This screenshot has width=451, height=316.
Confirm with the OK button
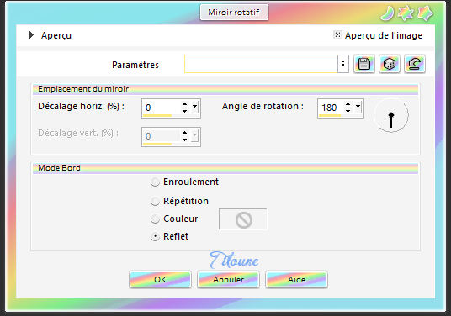[x=160, y=279]
